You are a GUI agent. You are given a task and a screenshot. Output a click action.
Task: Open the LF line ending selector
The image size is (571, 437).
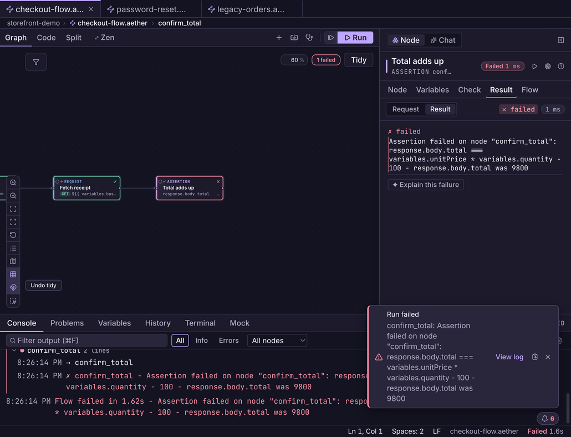437,431
